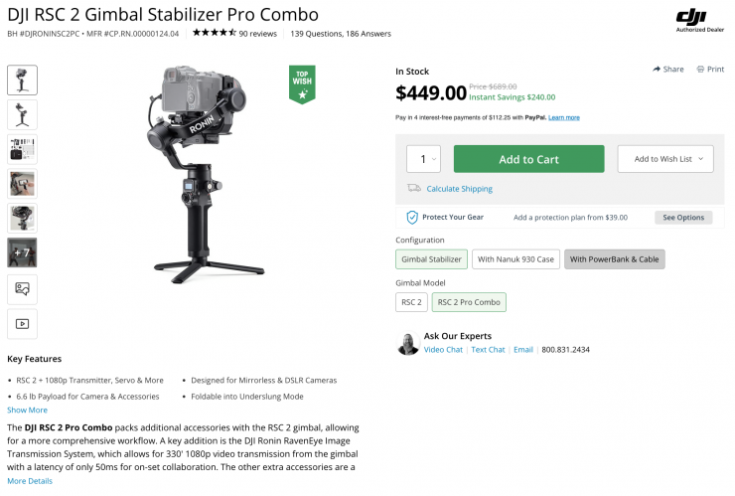Select the With Nanuk 930 Case option
This screenshot has height=496, width=735.
pyautogui.click(x=515, y=259)
